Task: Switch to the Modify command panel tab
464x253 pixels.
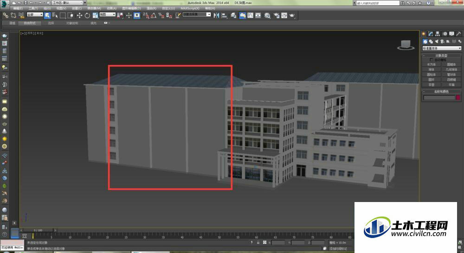Action: [431, 34]
